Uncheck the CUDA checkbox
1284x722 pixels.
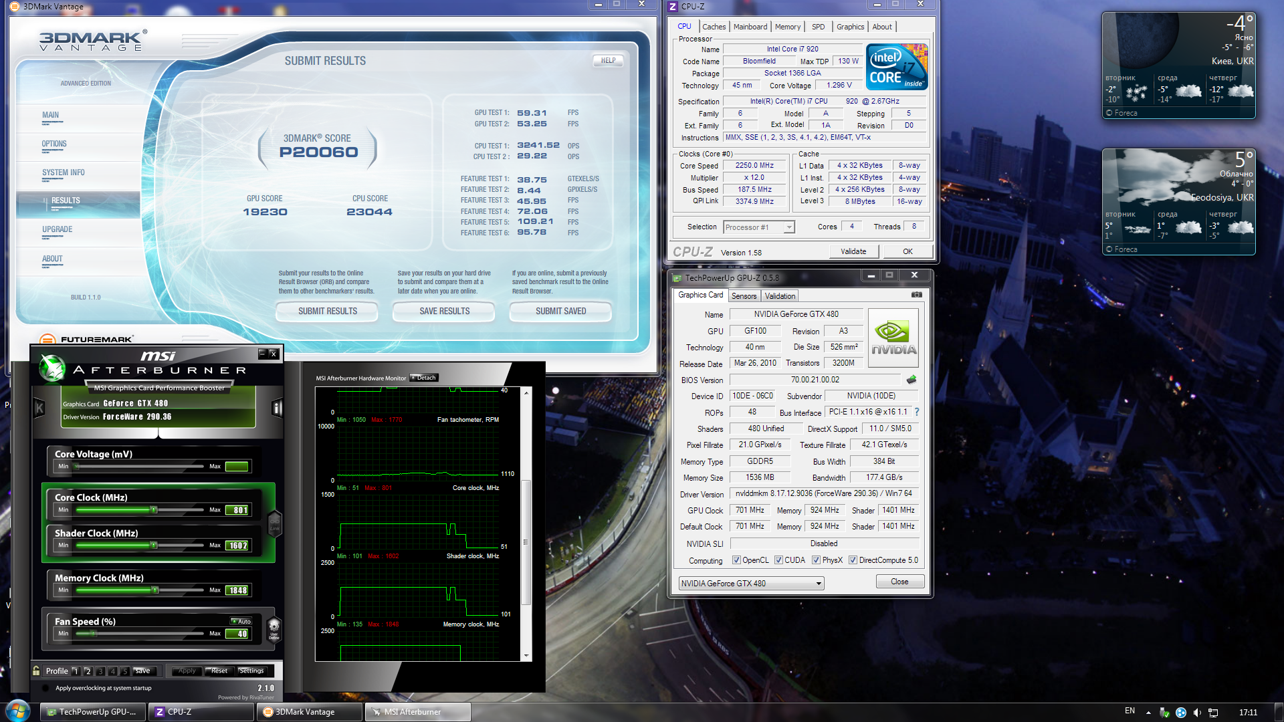778,560
